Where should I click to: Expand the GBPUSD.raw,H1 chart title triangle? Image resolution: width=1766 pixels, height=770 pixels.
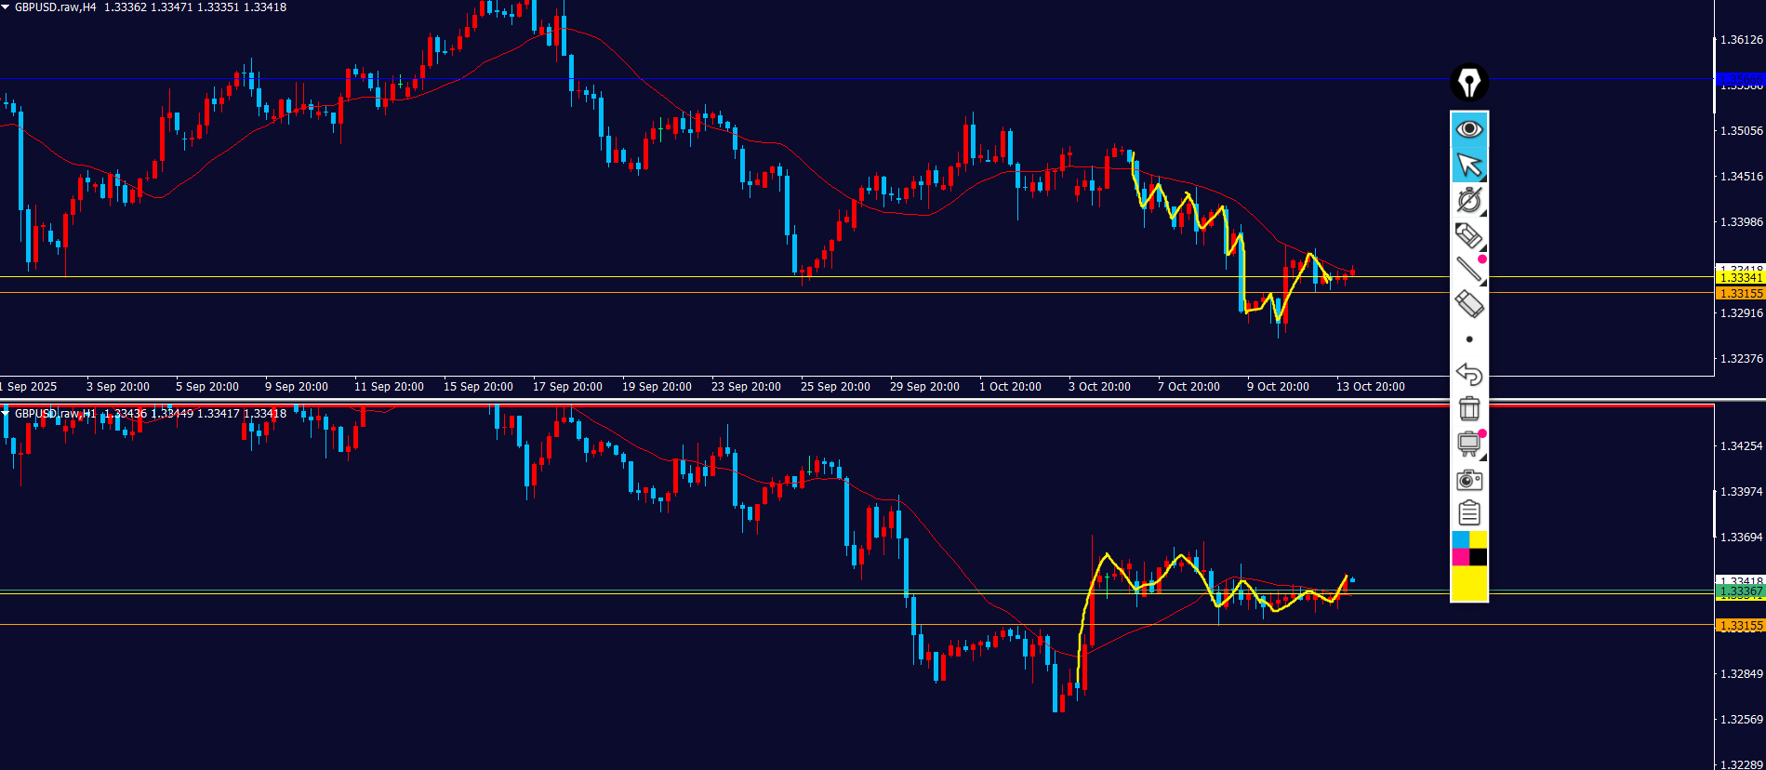pos(6,413)
